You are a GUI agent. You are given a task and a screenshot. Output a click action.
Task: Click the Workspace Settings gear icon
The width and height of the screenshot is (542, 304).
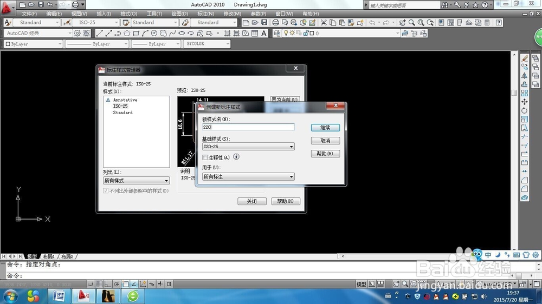[78, 34]
